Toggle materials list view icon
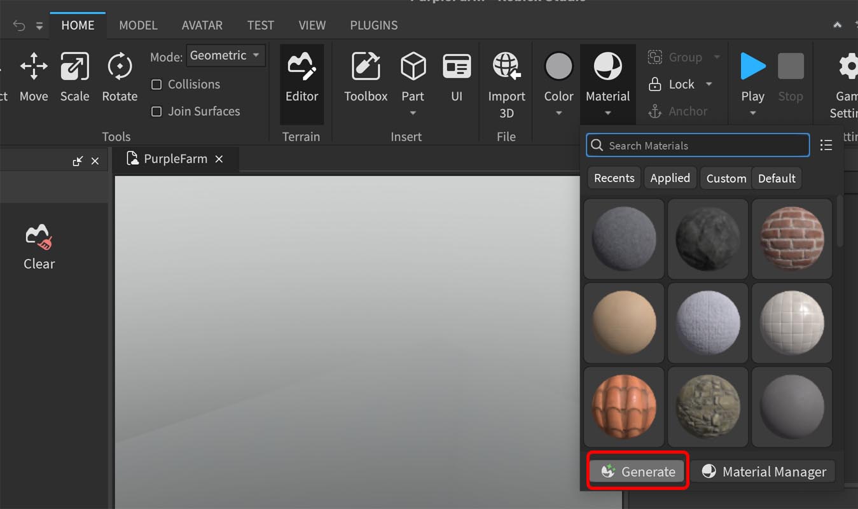 click(826, 145)
